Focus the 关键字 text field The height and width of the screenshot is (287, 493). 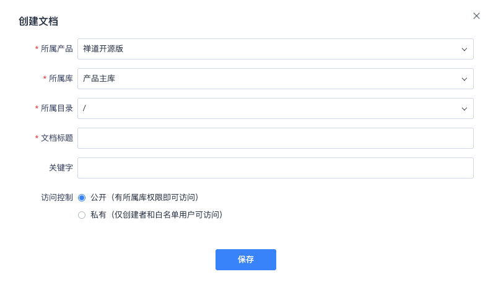(x=276, y=168)
